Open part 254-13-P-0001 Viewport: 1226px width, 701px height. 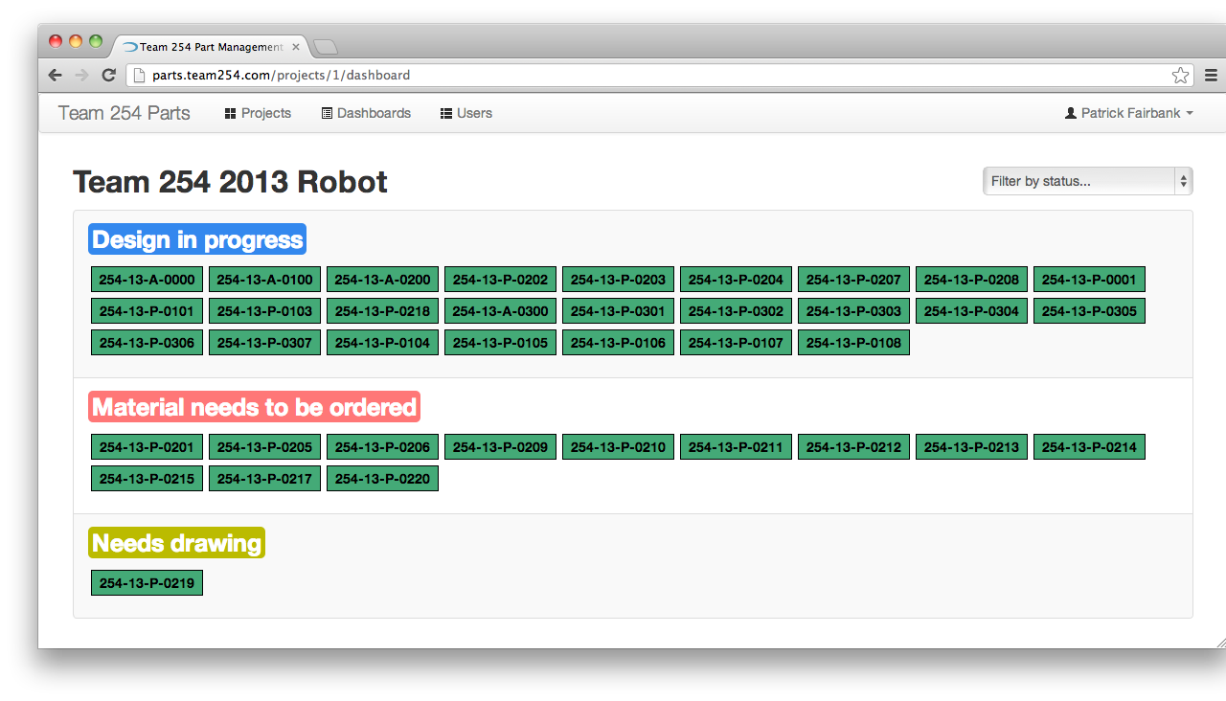click(x=1089, y=280)
